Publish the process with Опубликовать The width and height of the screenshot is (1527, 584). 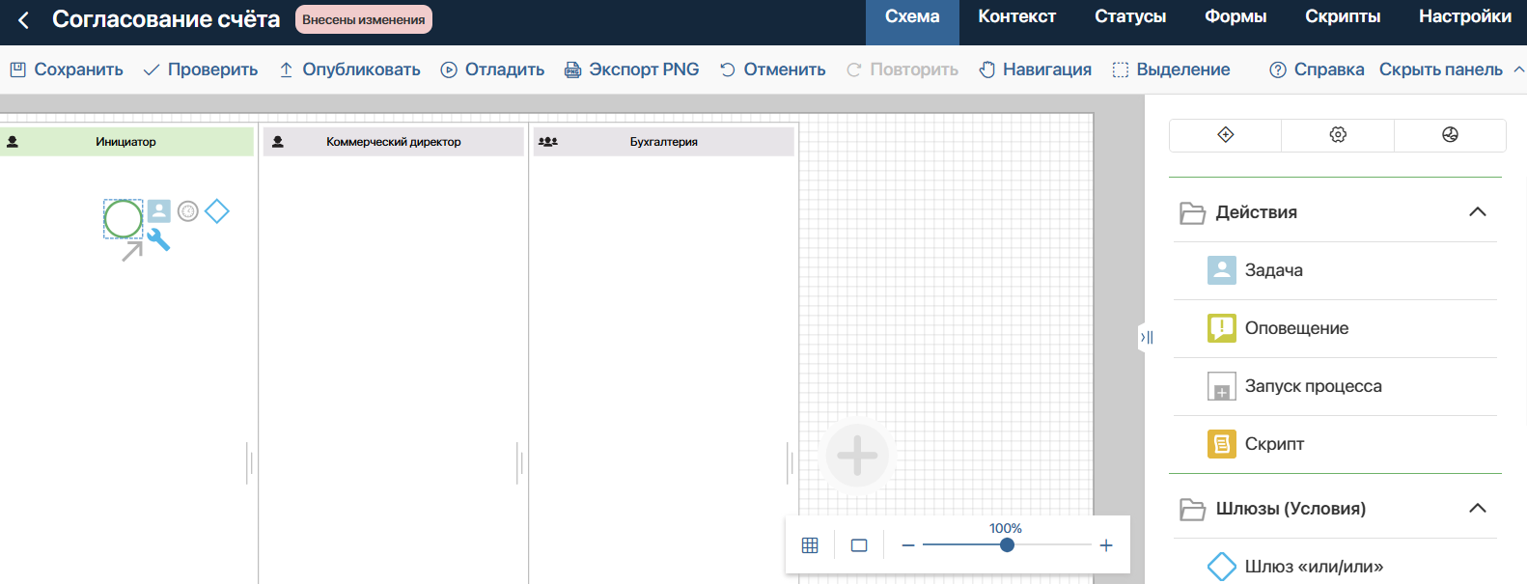click(349, 70)
